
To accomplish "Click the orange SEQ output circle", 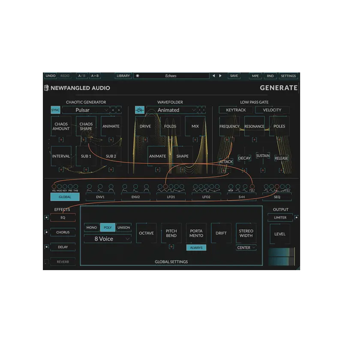I will (x=277, y=187).
